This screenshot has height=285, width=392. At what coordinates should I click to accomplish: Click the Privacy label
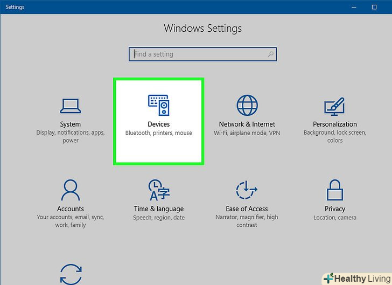(x=335, y=209)
